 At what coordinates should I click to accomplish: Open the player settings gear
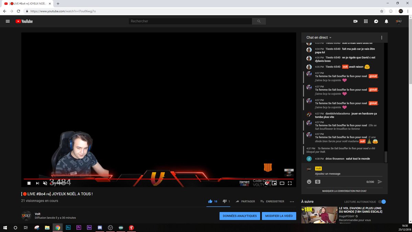tap(267, 183)
